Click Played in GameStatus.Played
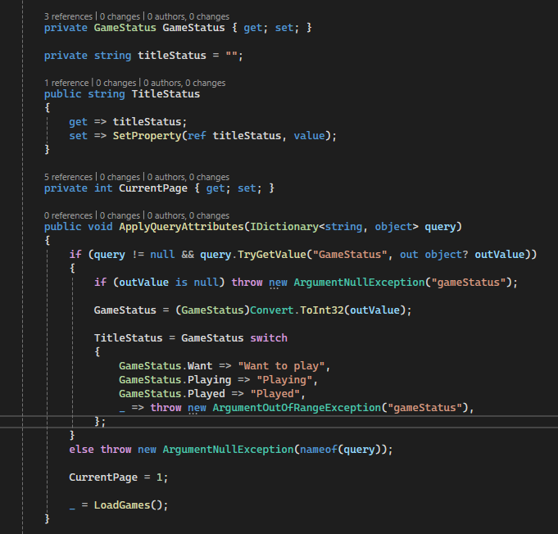Viewport: 558px width, 534px height. (206, 393)
